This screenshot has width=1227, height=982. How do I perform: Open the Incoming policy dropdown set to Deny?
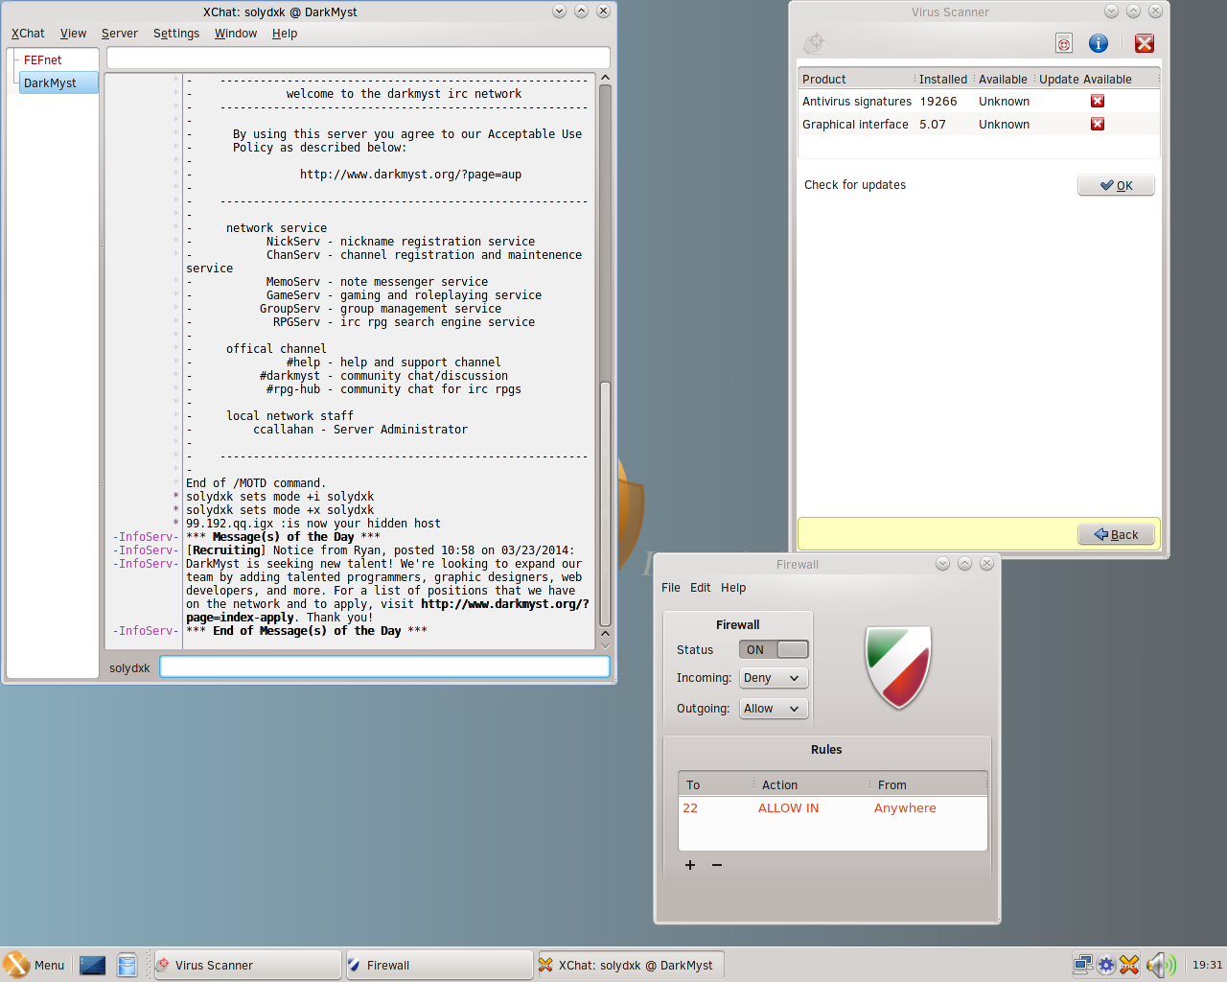pos(774,678)
